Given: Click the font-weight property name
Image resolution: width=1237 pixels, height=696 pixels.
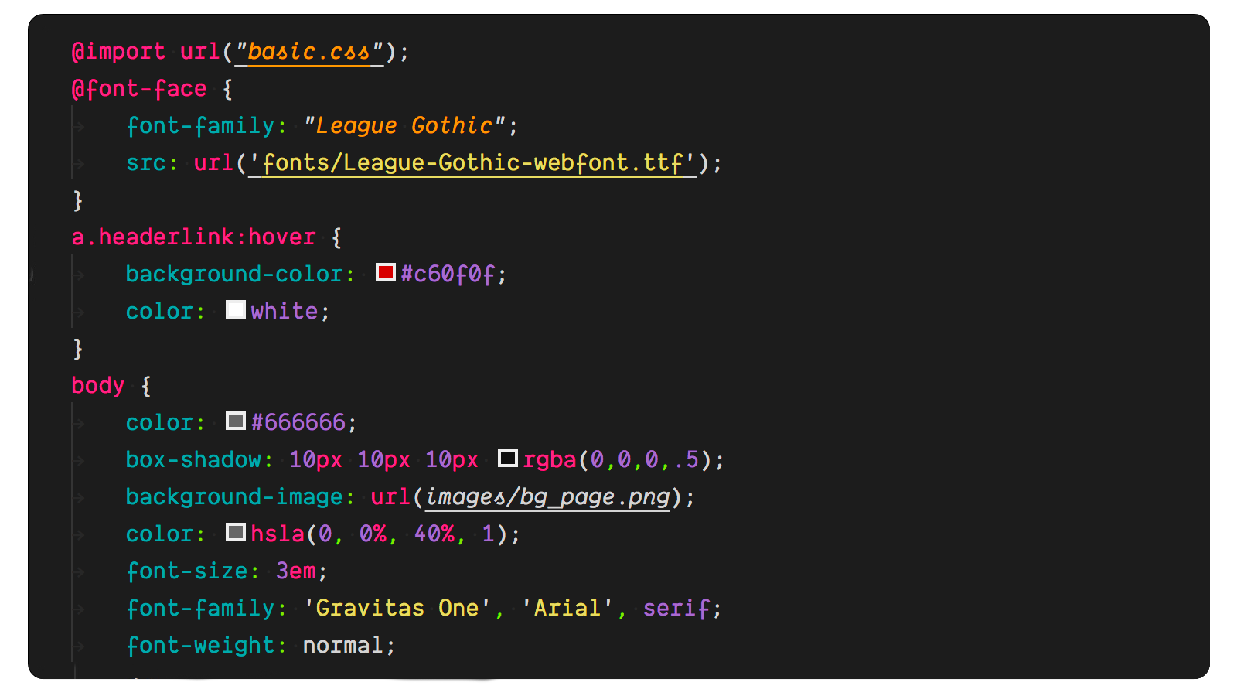Looking at the screenshot, I should click(x=200, y=646).
